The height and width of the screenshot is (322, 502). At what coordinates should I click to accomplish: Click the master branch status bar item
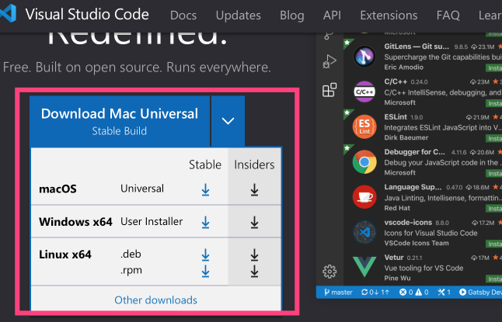tap(338, 293)
